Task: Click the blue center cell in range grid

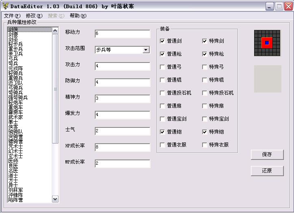Action: pos(267,43)
